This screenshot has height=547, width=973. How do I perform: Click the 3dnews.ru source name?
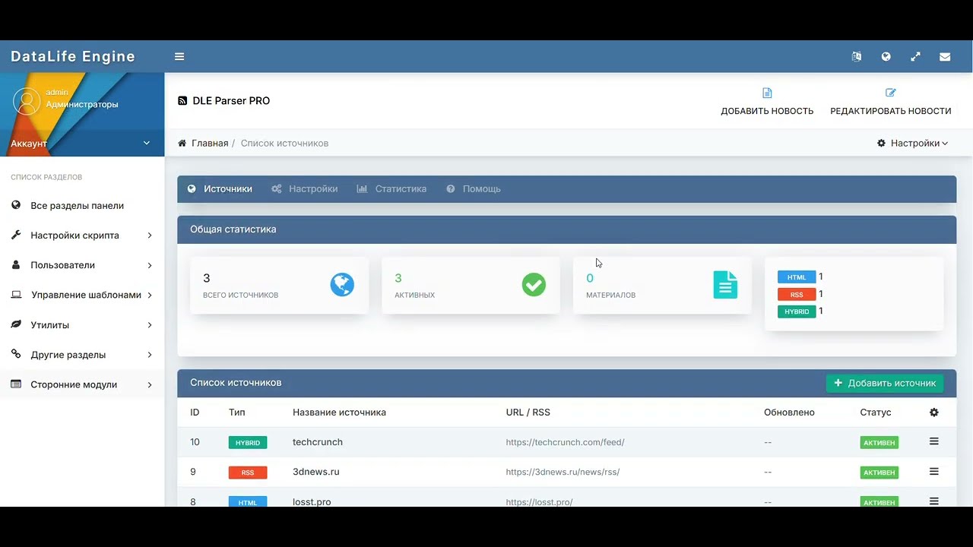click(316, 472)
